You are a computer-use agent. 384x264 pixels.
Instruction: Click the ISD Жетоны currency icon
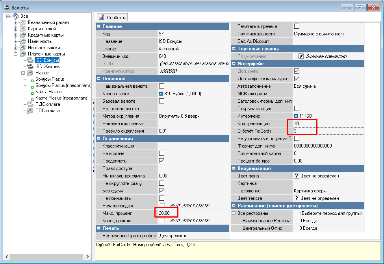[30, 66]
